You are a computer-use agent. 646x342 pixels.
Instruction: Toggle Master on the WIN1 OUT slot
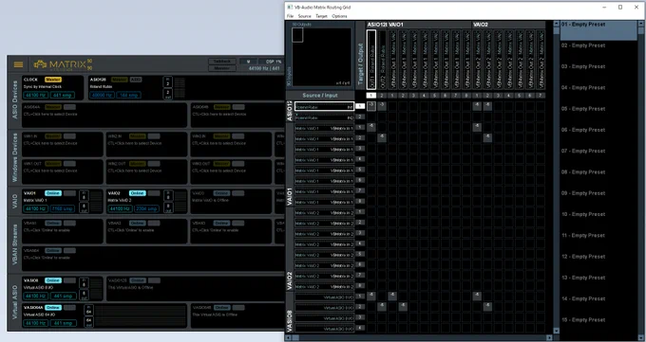[x=53, y=164]
